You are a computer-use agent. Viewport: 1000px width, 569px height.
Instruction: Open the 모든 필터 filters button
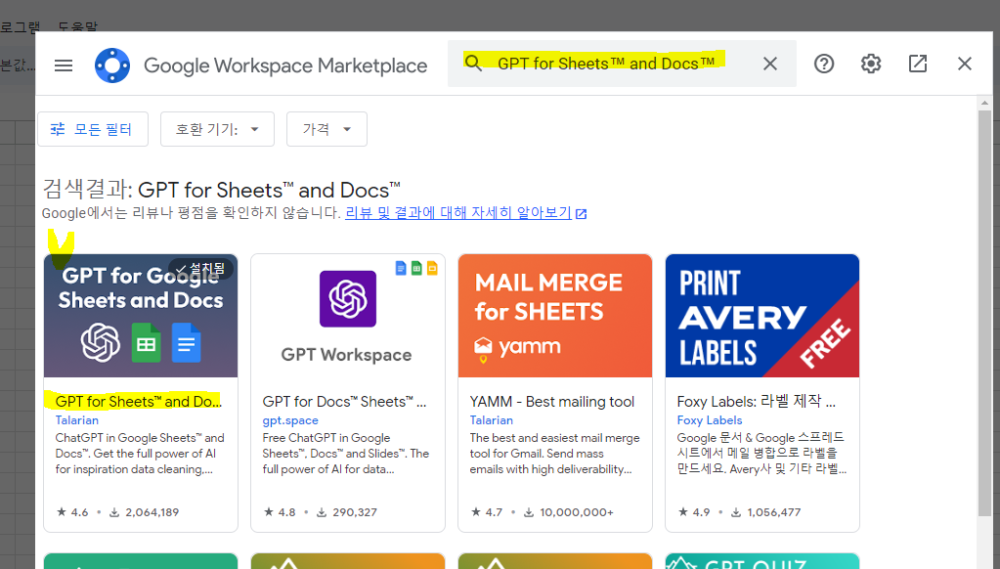tap(93, 129)
